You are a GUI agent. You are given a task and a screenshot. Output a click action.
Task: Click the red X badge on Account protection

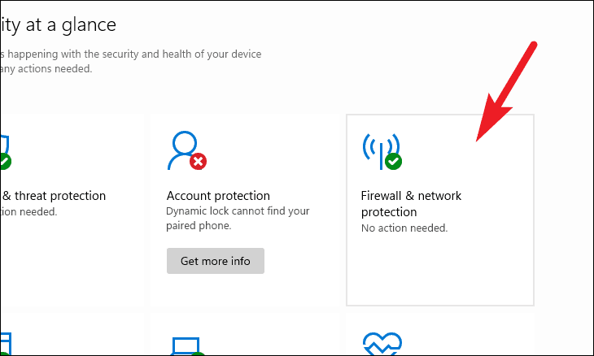click(x=198, y=161)
